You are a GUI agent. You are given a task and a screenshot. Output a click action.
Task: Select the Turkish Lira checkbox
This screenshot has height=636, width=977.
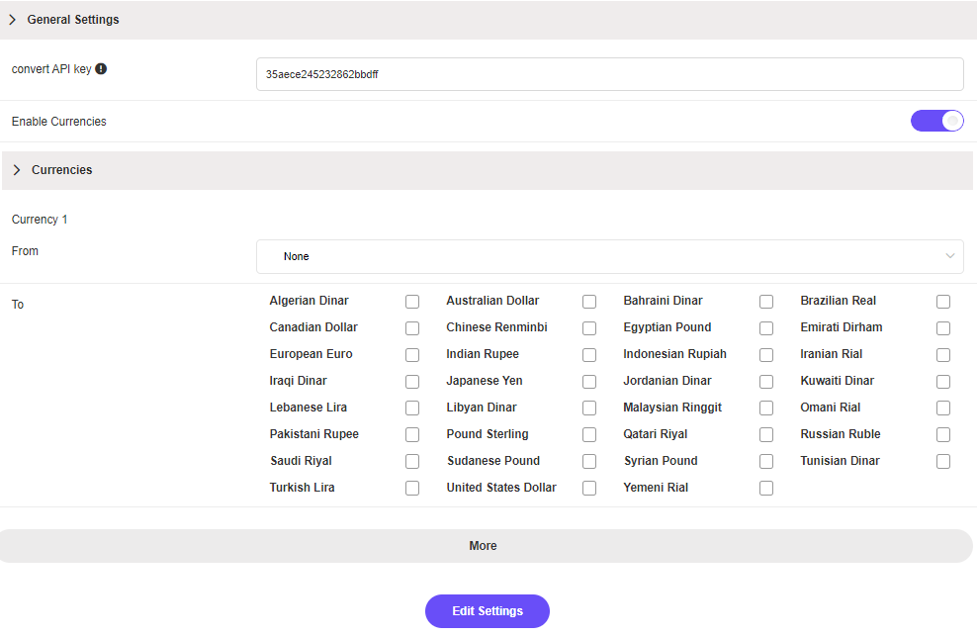pyautogui.click(x=412, y=489)
